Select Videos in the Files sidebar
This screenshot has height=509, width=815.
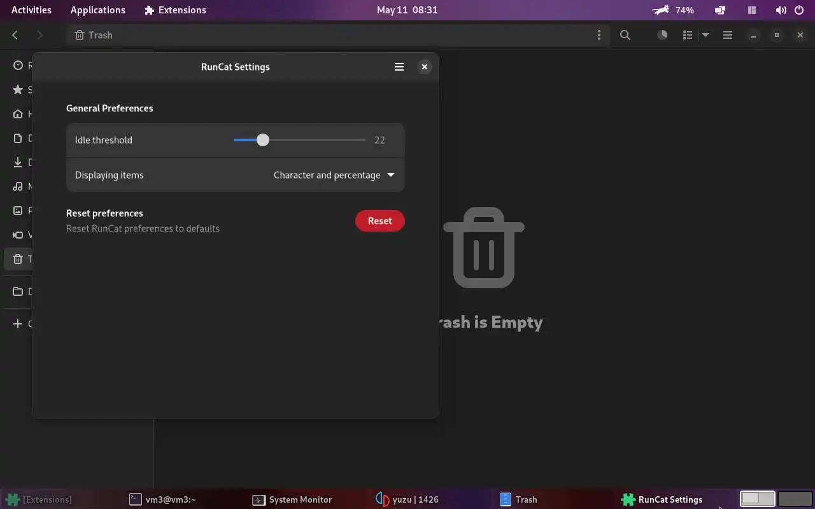[18, 235]
